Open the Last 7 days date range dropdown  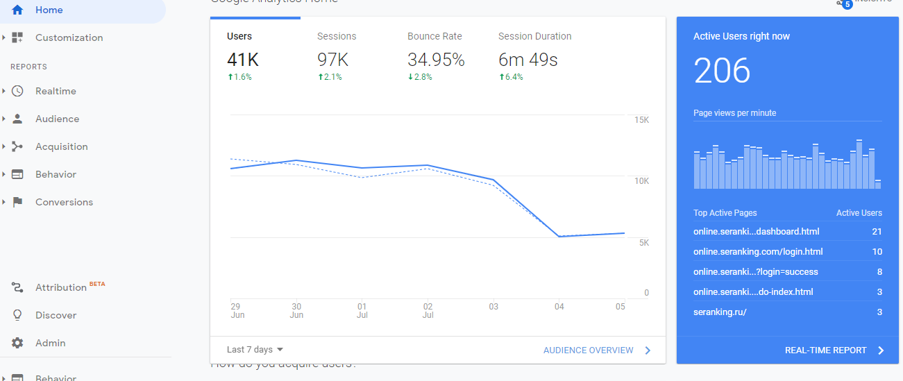255,350
